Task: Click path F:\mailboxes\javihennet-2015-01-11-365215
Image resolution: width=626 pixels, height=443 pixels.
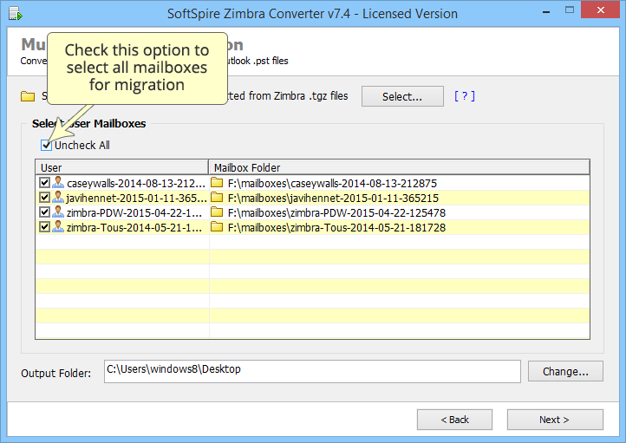Action: click(x=333, y=198)
